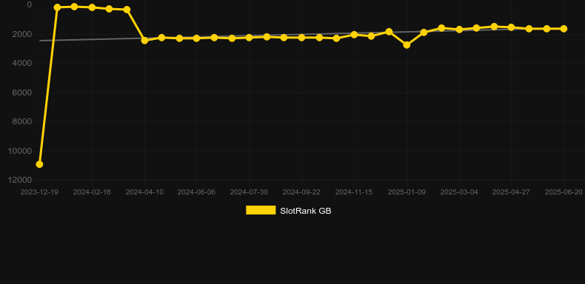Select the data point above 2025-03-04

[459, 30]
